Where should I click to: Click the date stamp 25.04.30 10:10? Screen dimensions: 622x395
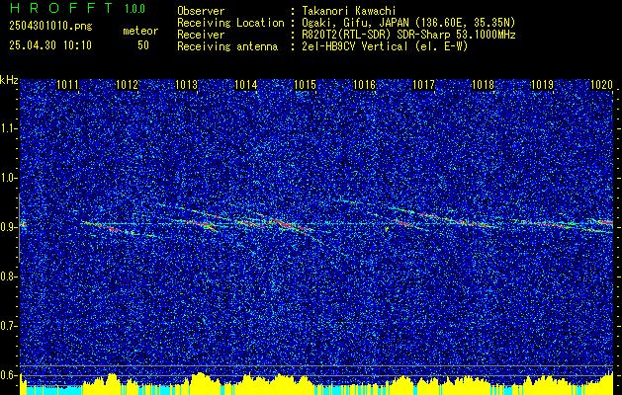point(50,45)
